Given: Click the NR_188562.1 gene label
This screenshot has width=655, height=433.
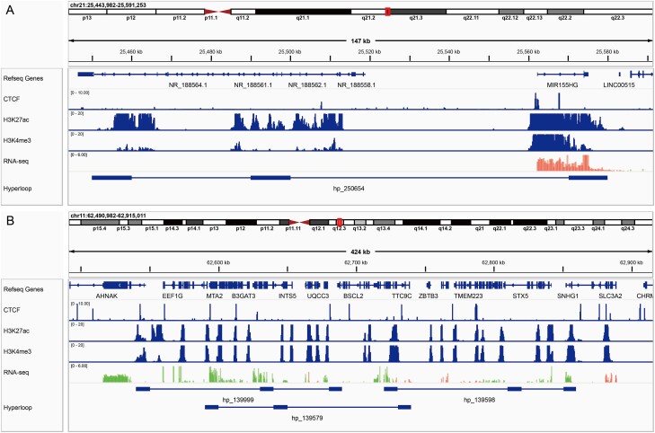Looking at the screenshot, I should (x=307, y=84).
